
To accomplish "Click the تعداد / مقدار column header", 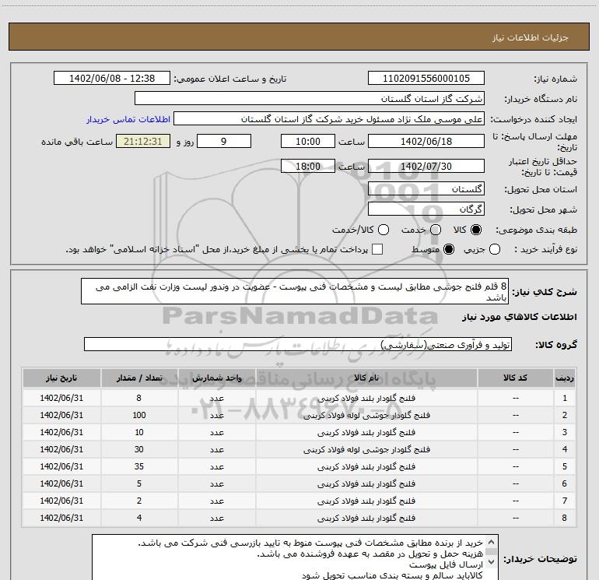I will click(139, 378).
